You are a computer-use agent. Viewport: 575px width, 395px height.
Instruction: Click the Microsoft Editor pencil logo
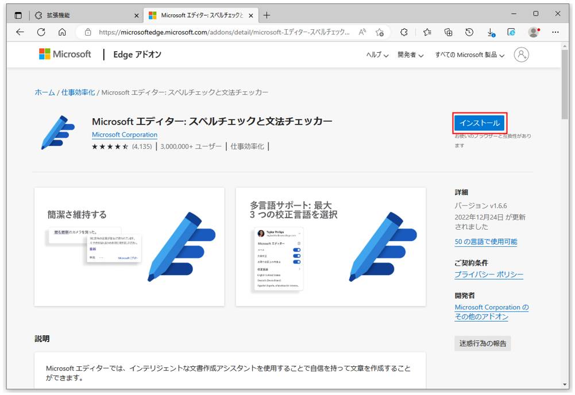pyautogui.click(x=58, y=133)
